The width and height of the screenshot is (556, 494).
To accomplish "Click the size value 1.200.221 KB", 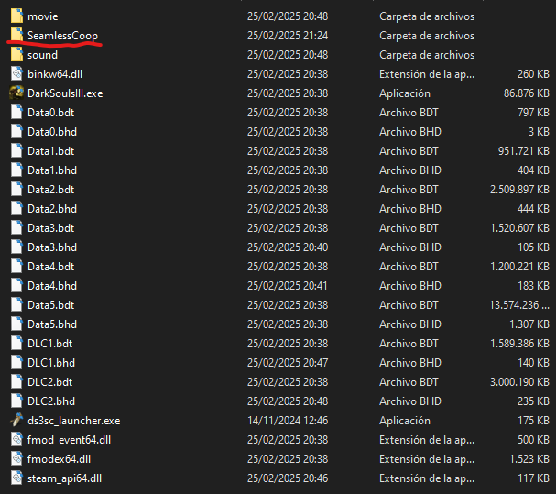I will tap(520, 267).
